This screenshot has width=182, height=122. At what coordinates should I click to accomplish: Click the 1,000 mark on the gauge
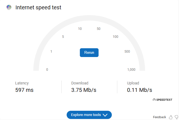131,70
